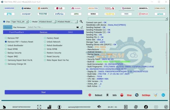Viewport: 170px width, 110px height.
Task: Click the blue Start button
Action: pos(43,92)
